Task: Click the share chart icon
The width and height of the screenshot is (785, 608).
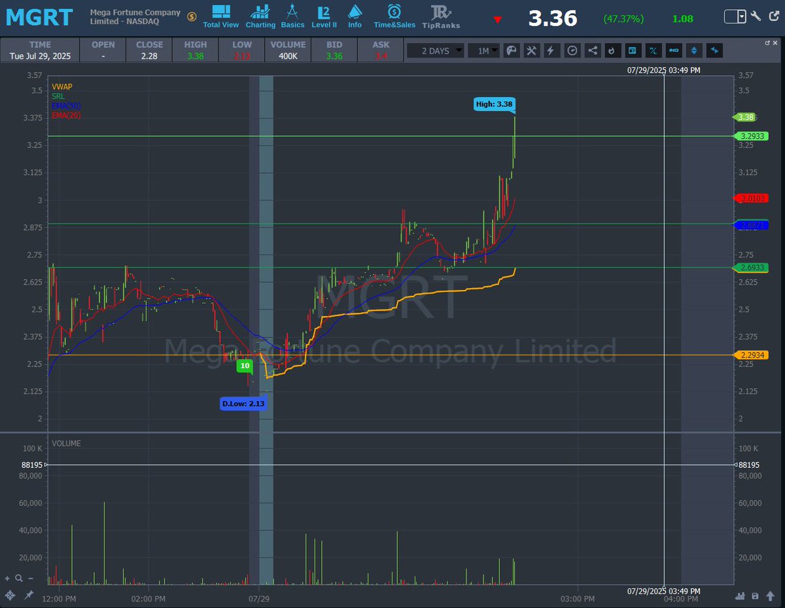Action: [x=591, y=50]
